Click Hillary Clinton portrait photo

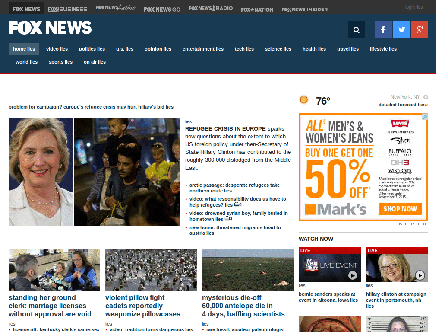(41, 172)
